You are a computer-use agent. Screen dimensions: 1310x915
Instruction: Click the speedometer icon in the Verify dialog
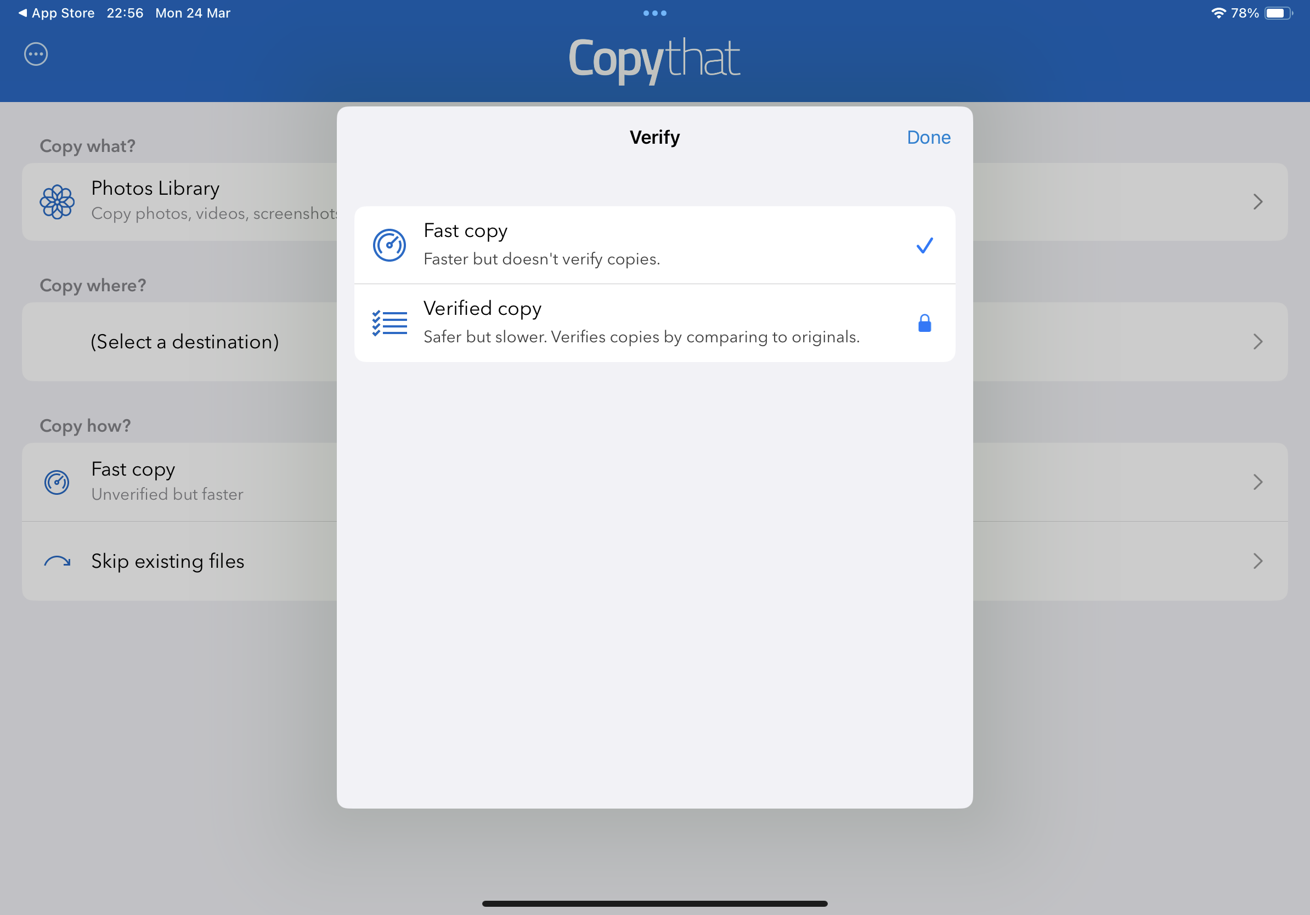point(389,245)
